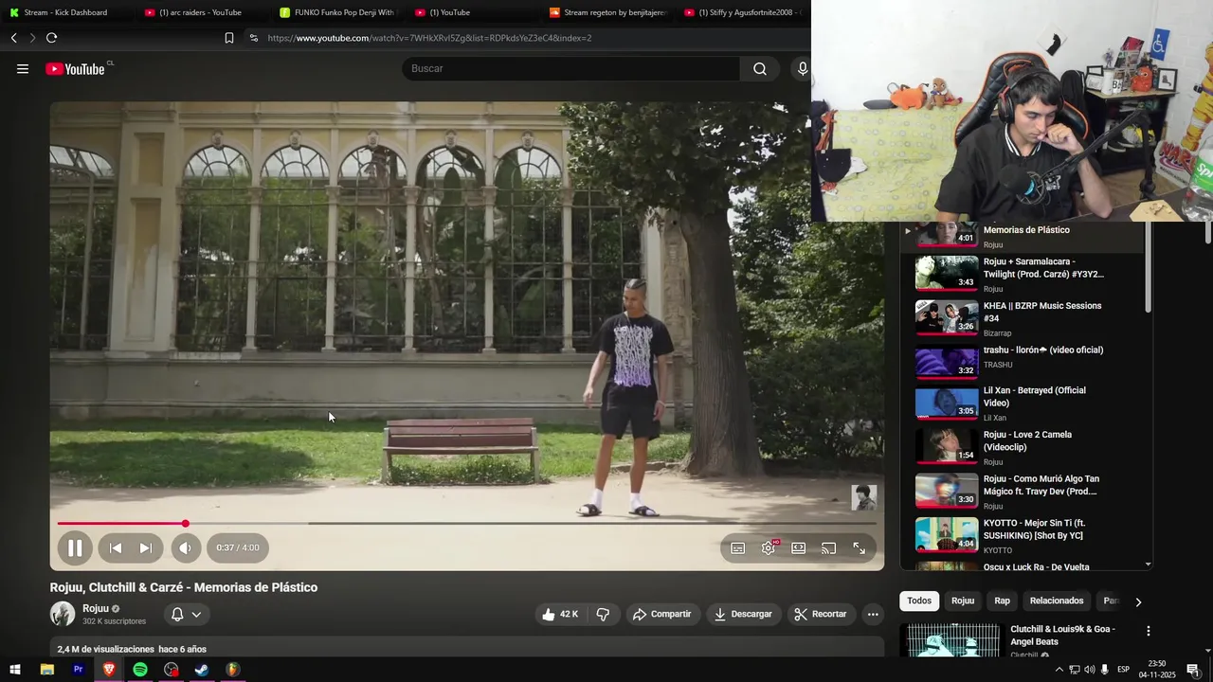Select the Todos filter chip
The image size is (1213, 682).
click(x=919, y=601)
